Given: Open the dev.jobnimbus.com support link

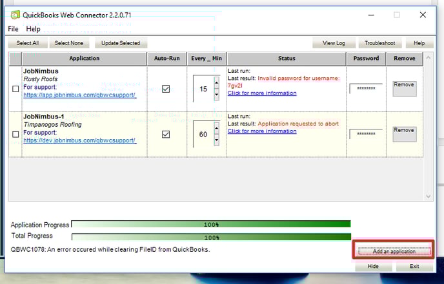Looking at the screenshot, I should tap(80, 140).
